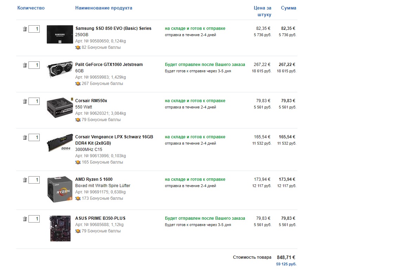Screen dimensions: 405x271
Task: Click the ASUS motherboard thumbnail image
Action: coord(60,228)
